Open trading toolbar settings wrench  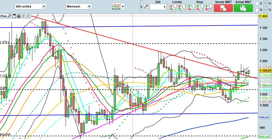[x=146, y=7]
